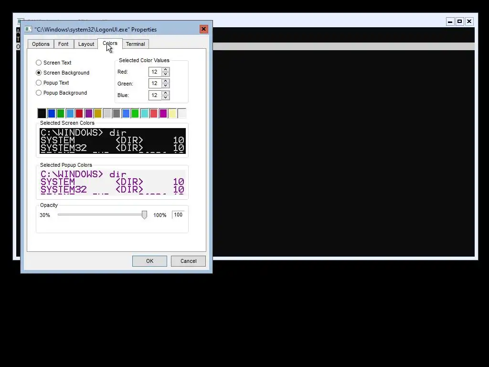The image size is (489, 367).
Task: Close the background console window
Action: click(x=469, y=22)
